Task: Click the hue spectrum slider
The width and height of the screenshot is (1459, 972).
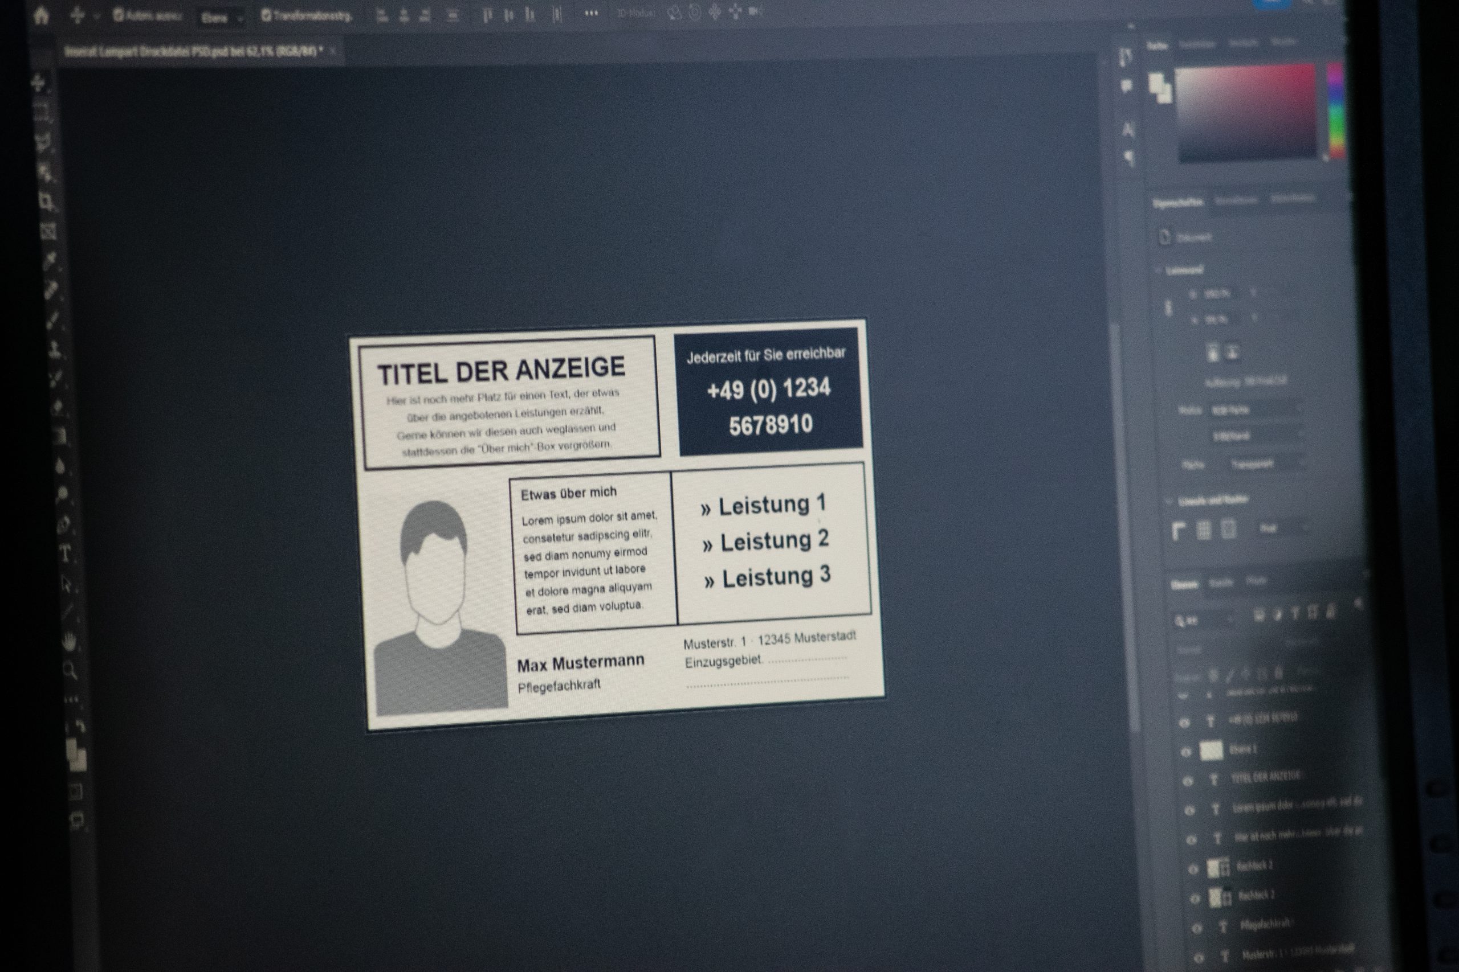Action: point(1335,110)
